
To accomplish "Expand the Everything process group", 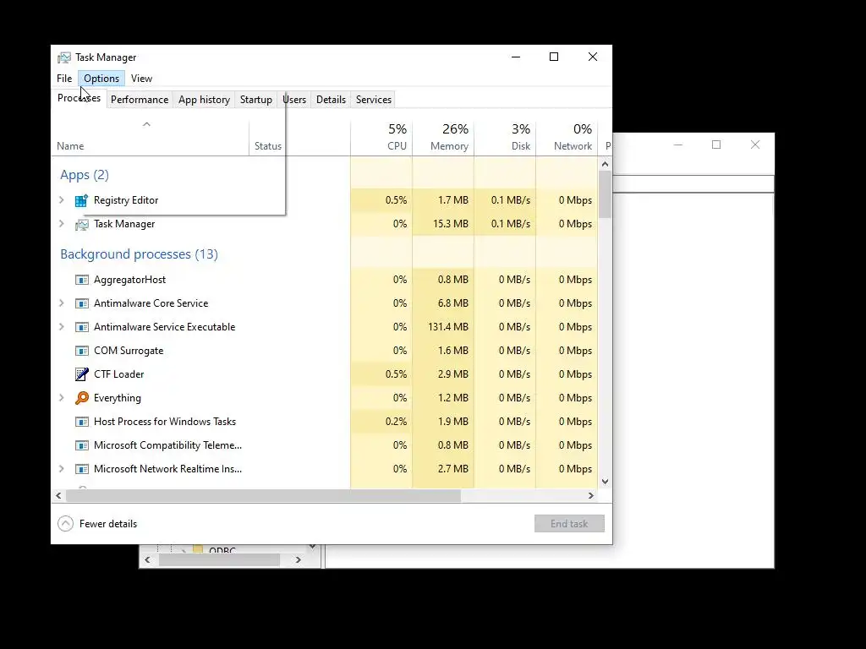I will (62, 398).
